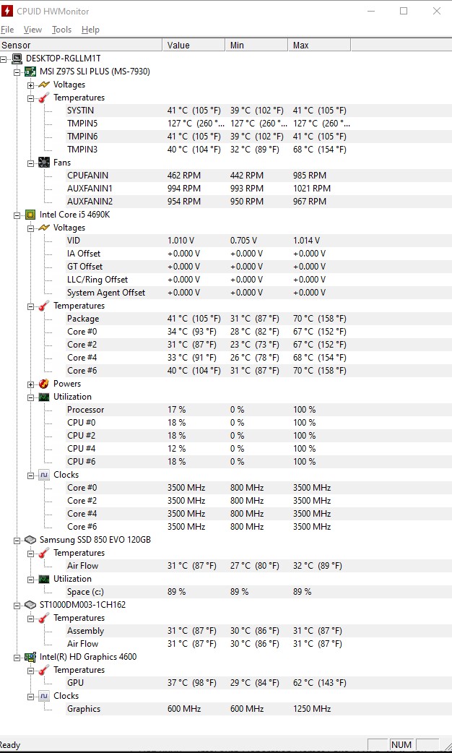Click the Intel HD Graphics 4600 card icon
Screen dimensions: 452x753
(30, 656)
